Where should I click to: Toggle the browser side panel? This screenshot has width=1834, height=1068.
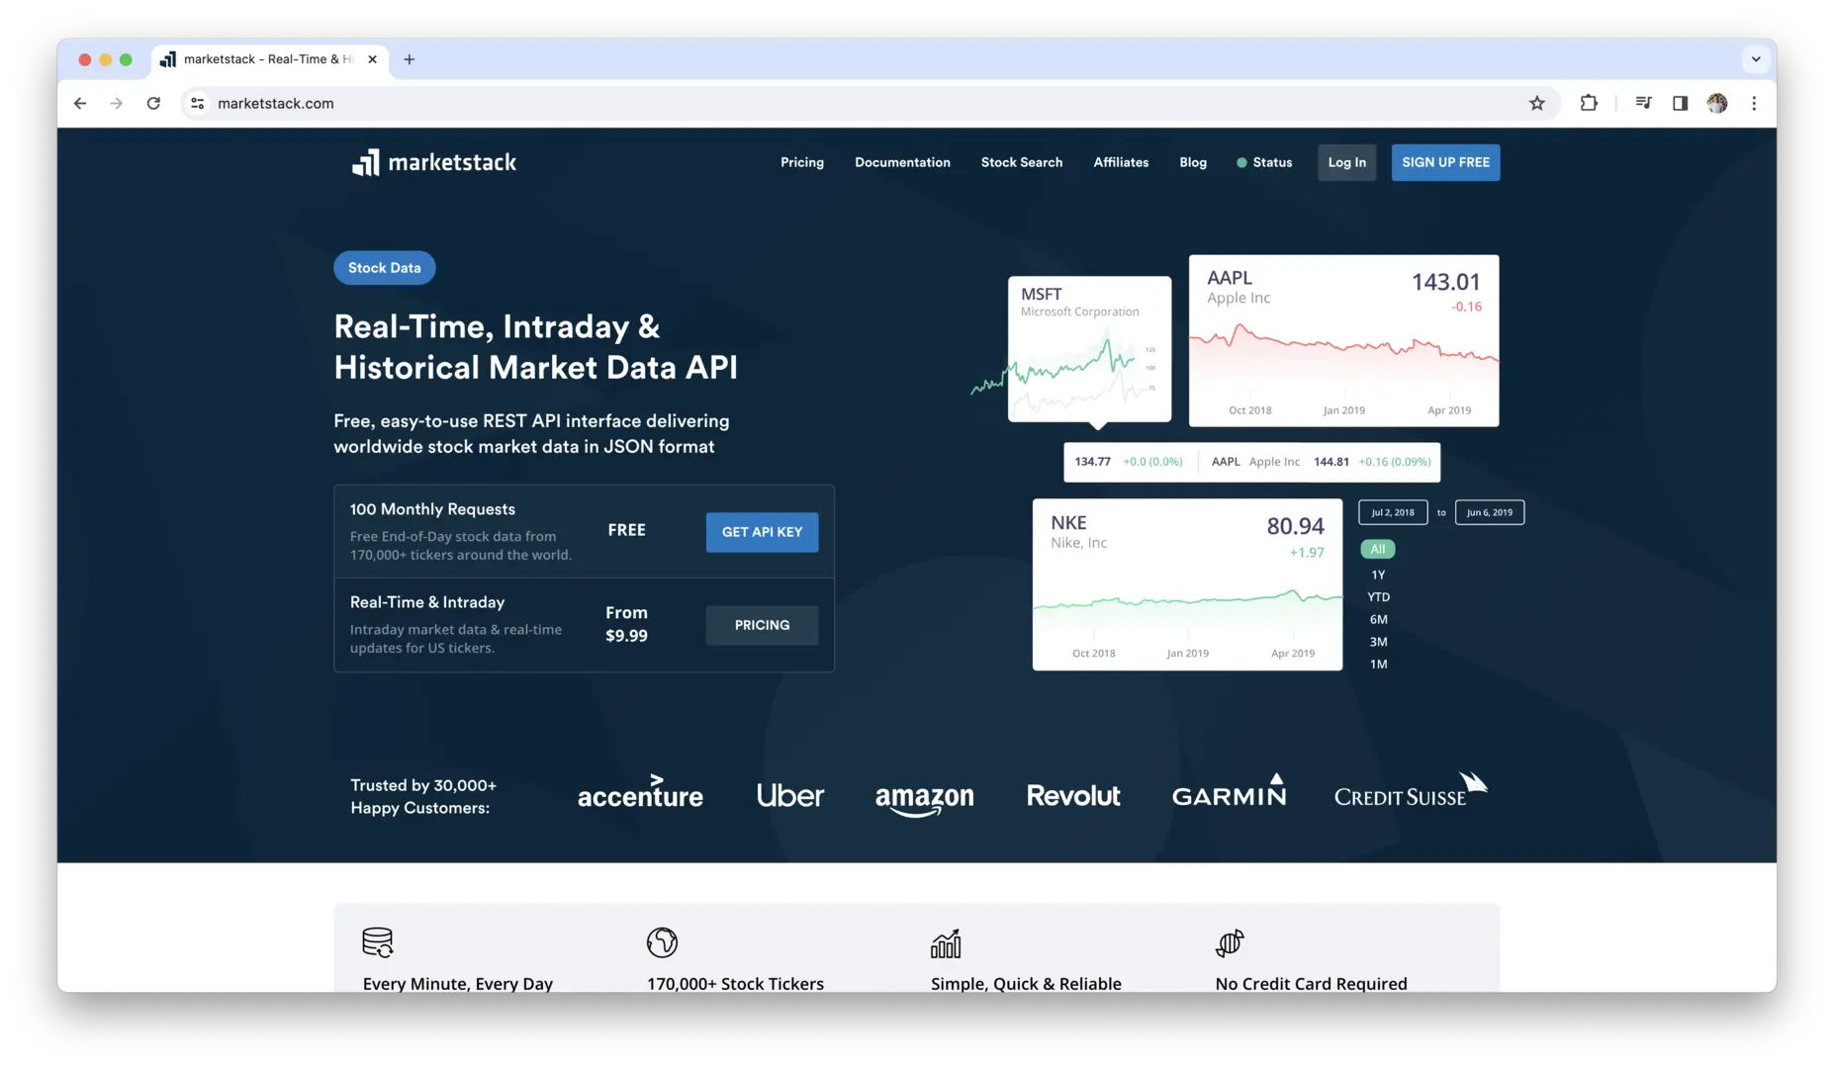1680,103
